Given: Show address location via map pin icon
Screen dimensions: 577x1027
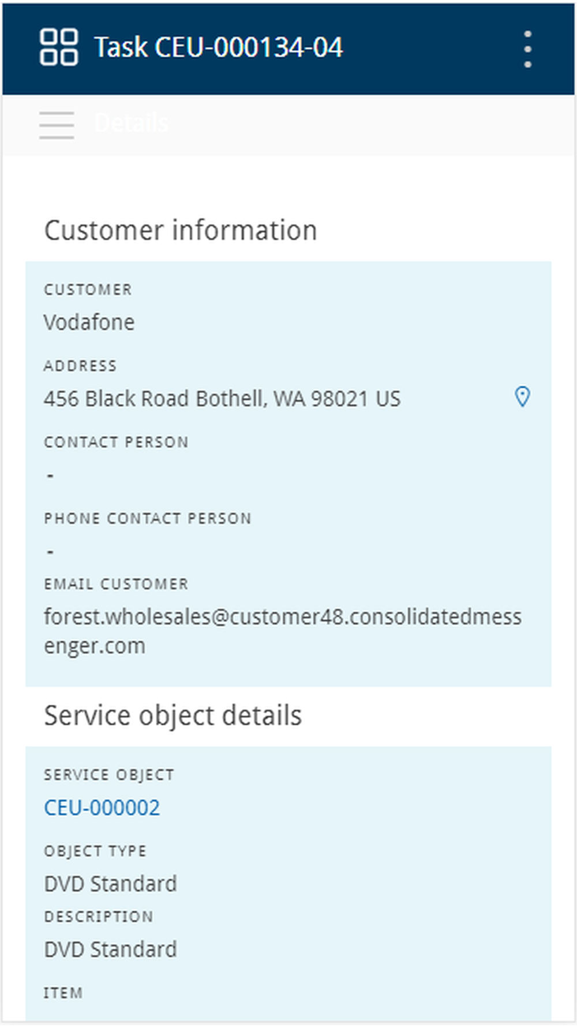Looking at the screenshot, I should click(522, 397).
